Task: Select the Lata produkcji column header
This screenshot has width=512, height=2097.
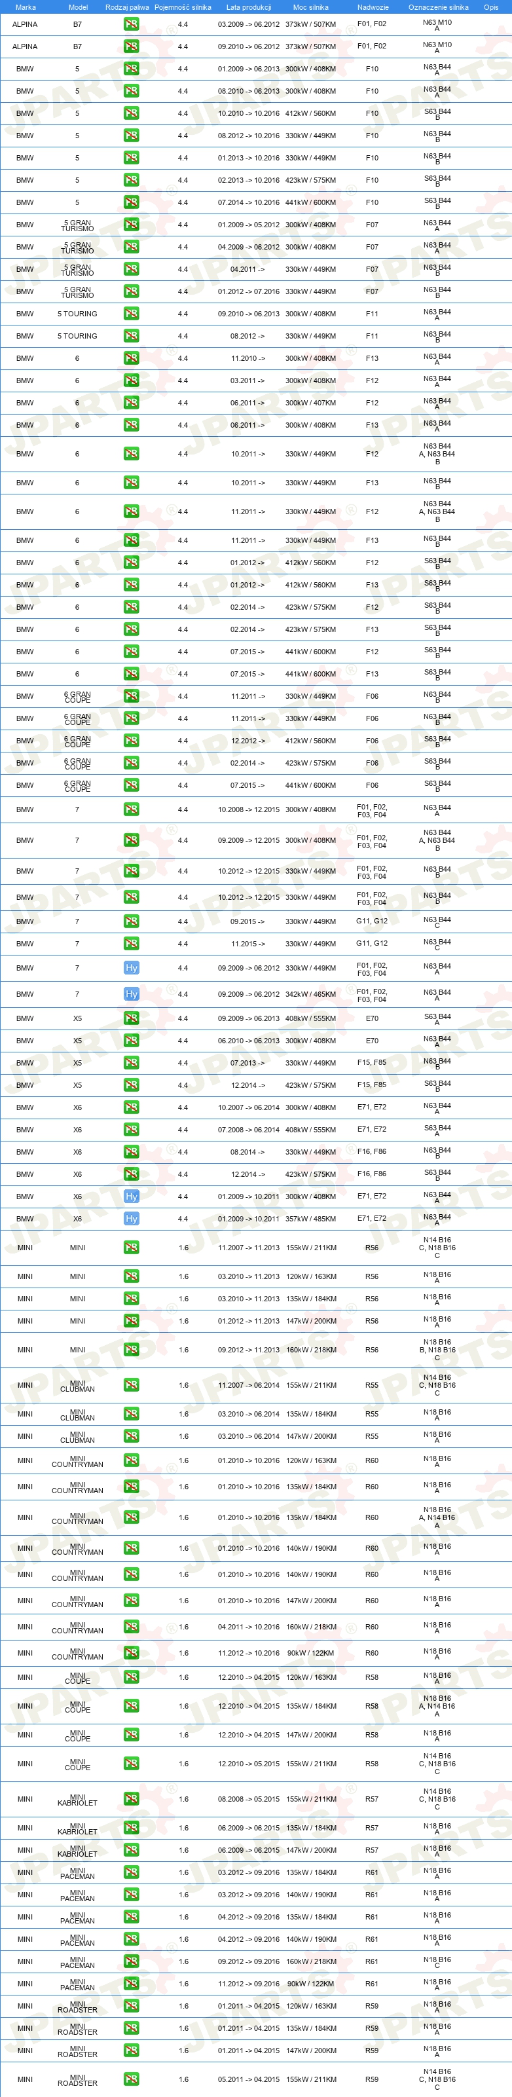Action: click(x=248, y=7)
